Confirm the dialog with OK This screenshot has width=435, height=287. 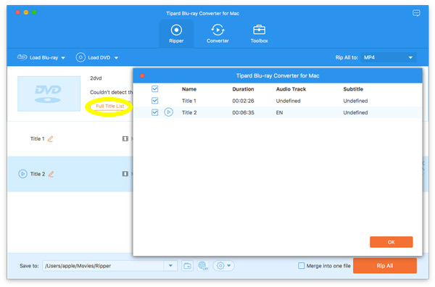click(x=391, y=242)
